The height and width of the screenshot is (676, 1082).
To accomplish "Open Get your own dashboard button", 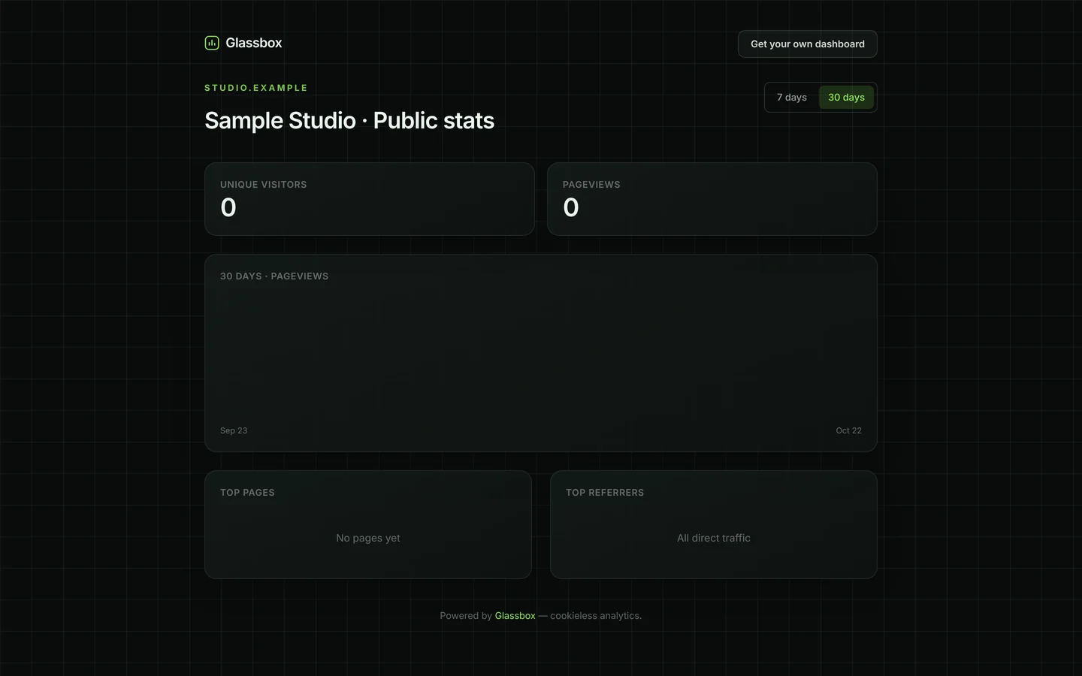I will 807,44.
